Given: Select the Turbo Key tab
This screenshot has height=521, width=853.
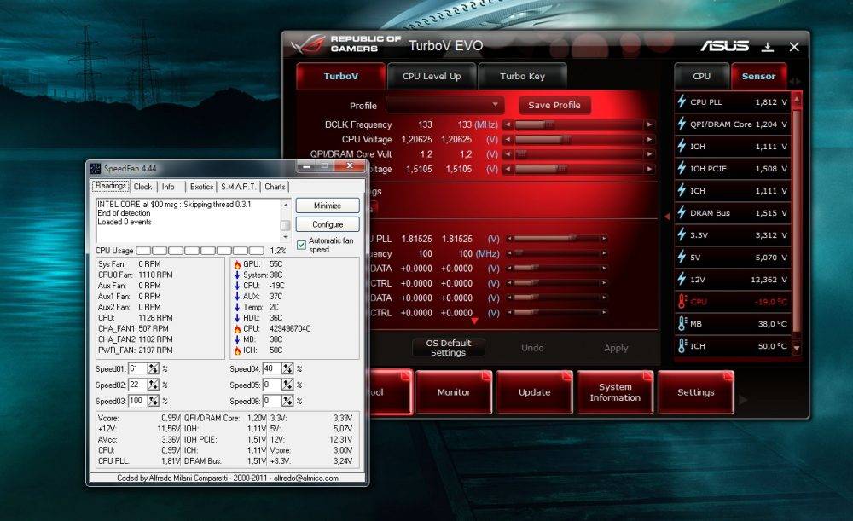Looking at the screenshot, I should pos(522,76).
